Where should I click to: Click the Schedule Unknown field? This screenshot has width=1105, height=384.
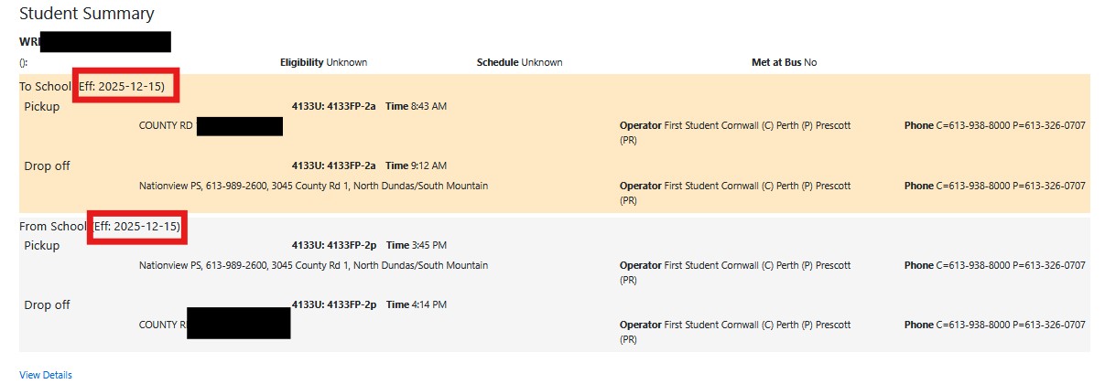click(519, 62)
